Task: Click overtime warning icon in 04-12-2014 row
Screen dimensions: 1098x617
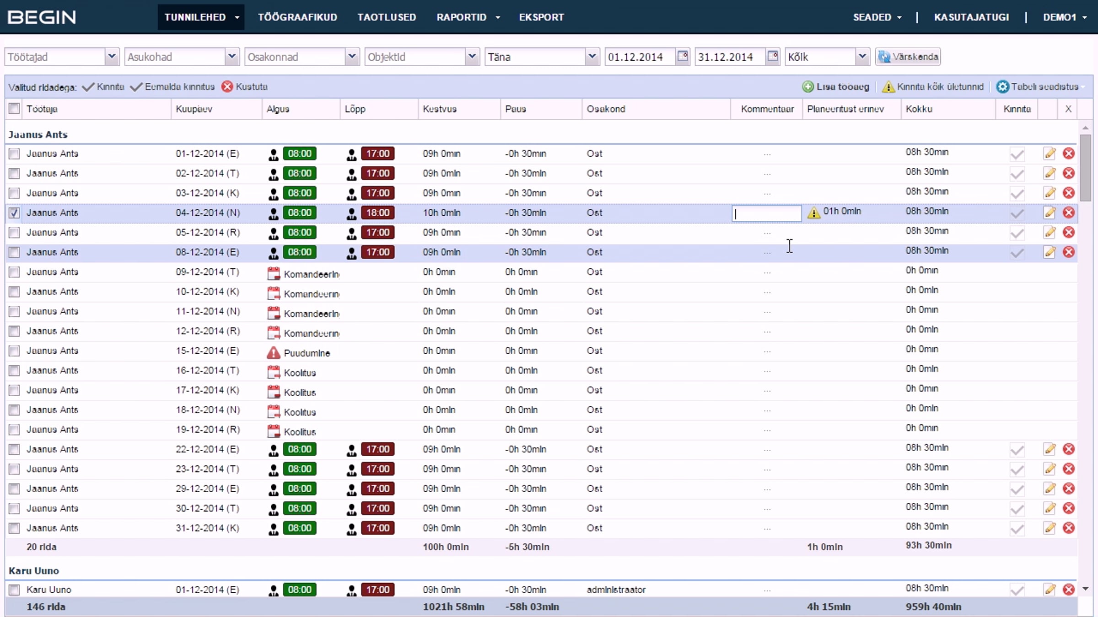Action: [814, 213]
